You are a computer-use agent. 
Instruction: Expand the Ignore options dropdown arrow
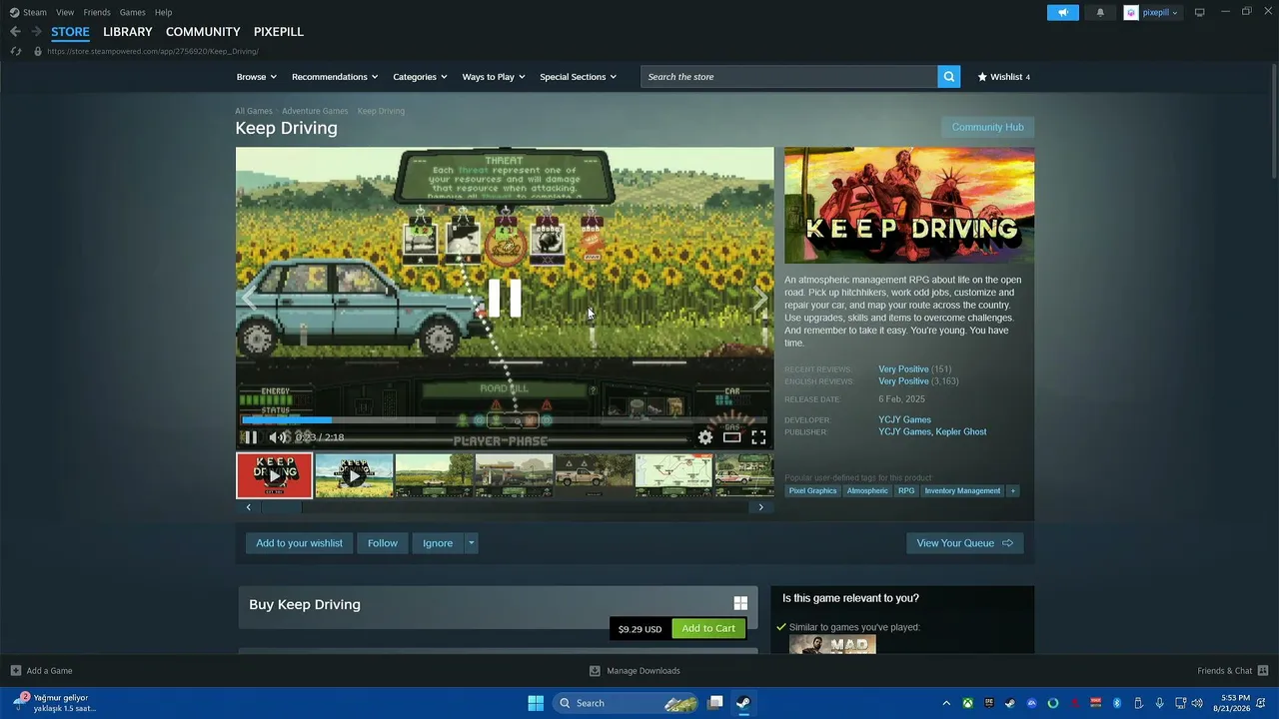[x=471, y=543]
